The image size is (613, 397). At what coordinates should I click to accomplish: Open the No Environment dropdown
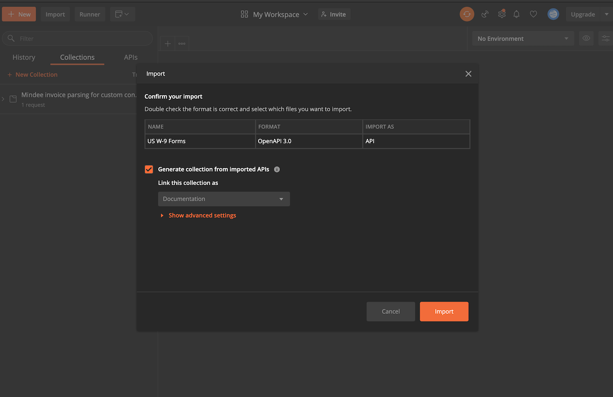click(523, 38)
